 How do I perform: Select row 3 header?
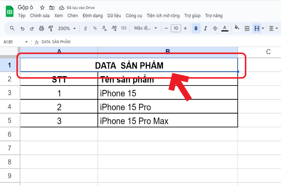click(x=10, y=93)
